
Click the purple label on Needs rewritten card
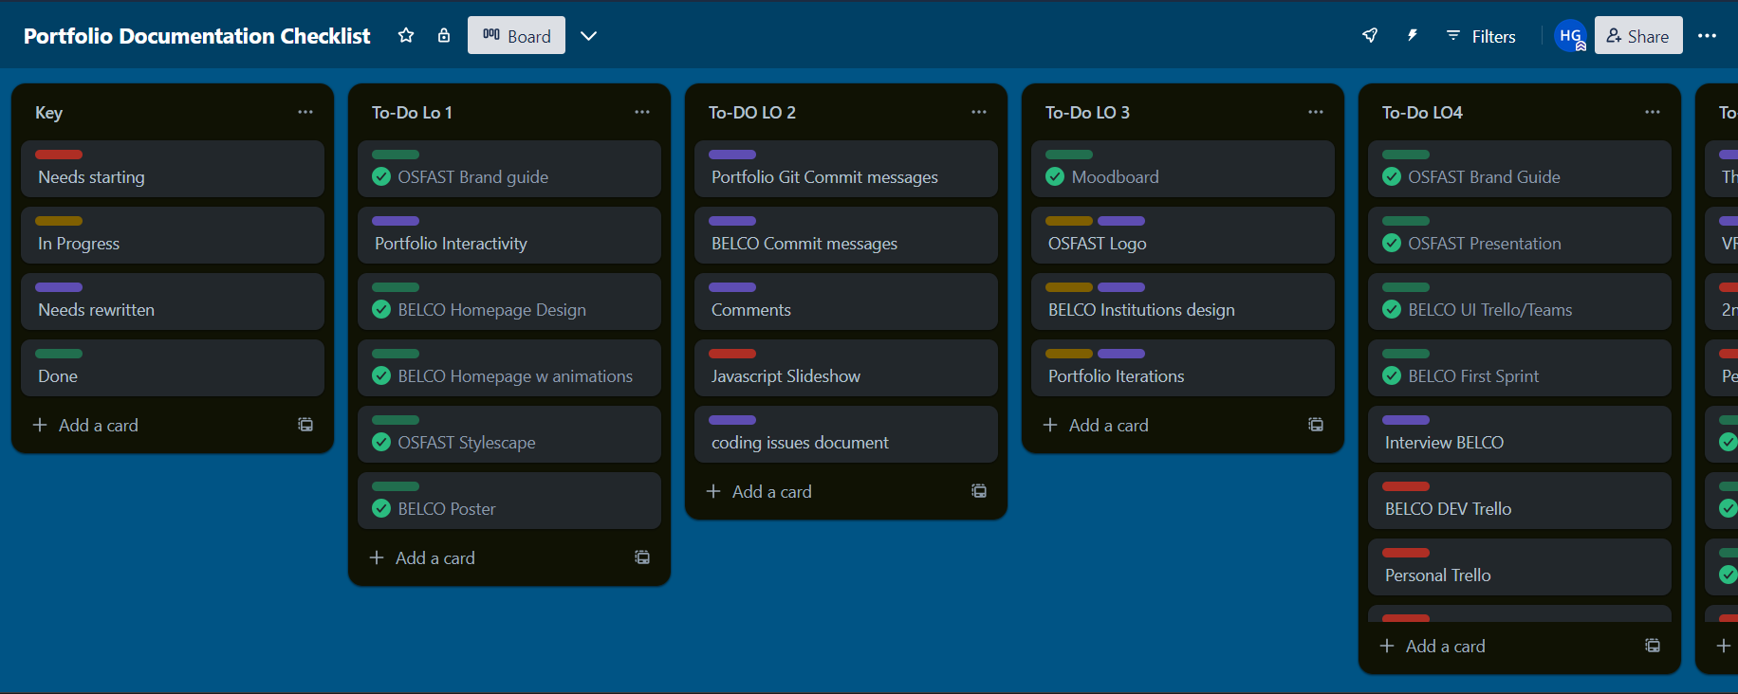coord(59,287)
